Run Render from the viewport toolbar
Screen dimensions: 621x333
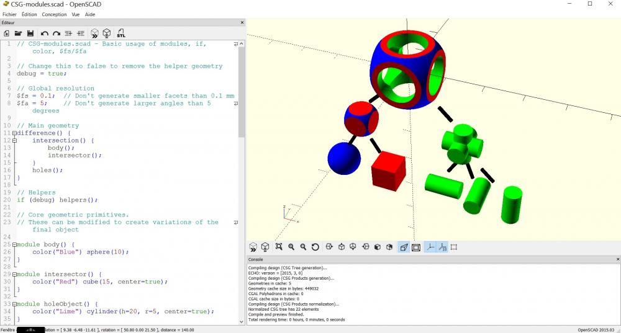(x=265, y=247)
